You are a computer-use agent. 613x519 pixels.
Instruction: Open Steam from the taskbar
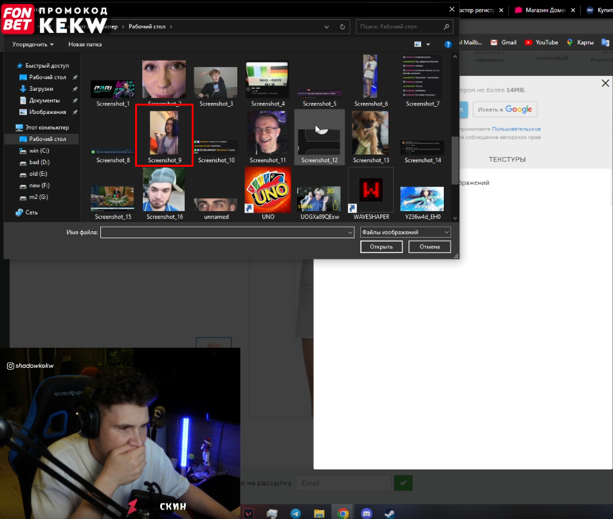[x=390, y=513]
